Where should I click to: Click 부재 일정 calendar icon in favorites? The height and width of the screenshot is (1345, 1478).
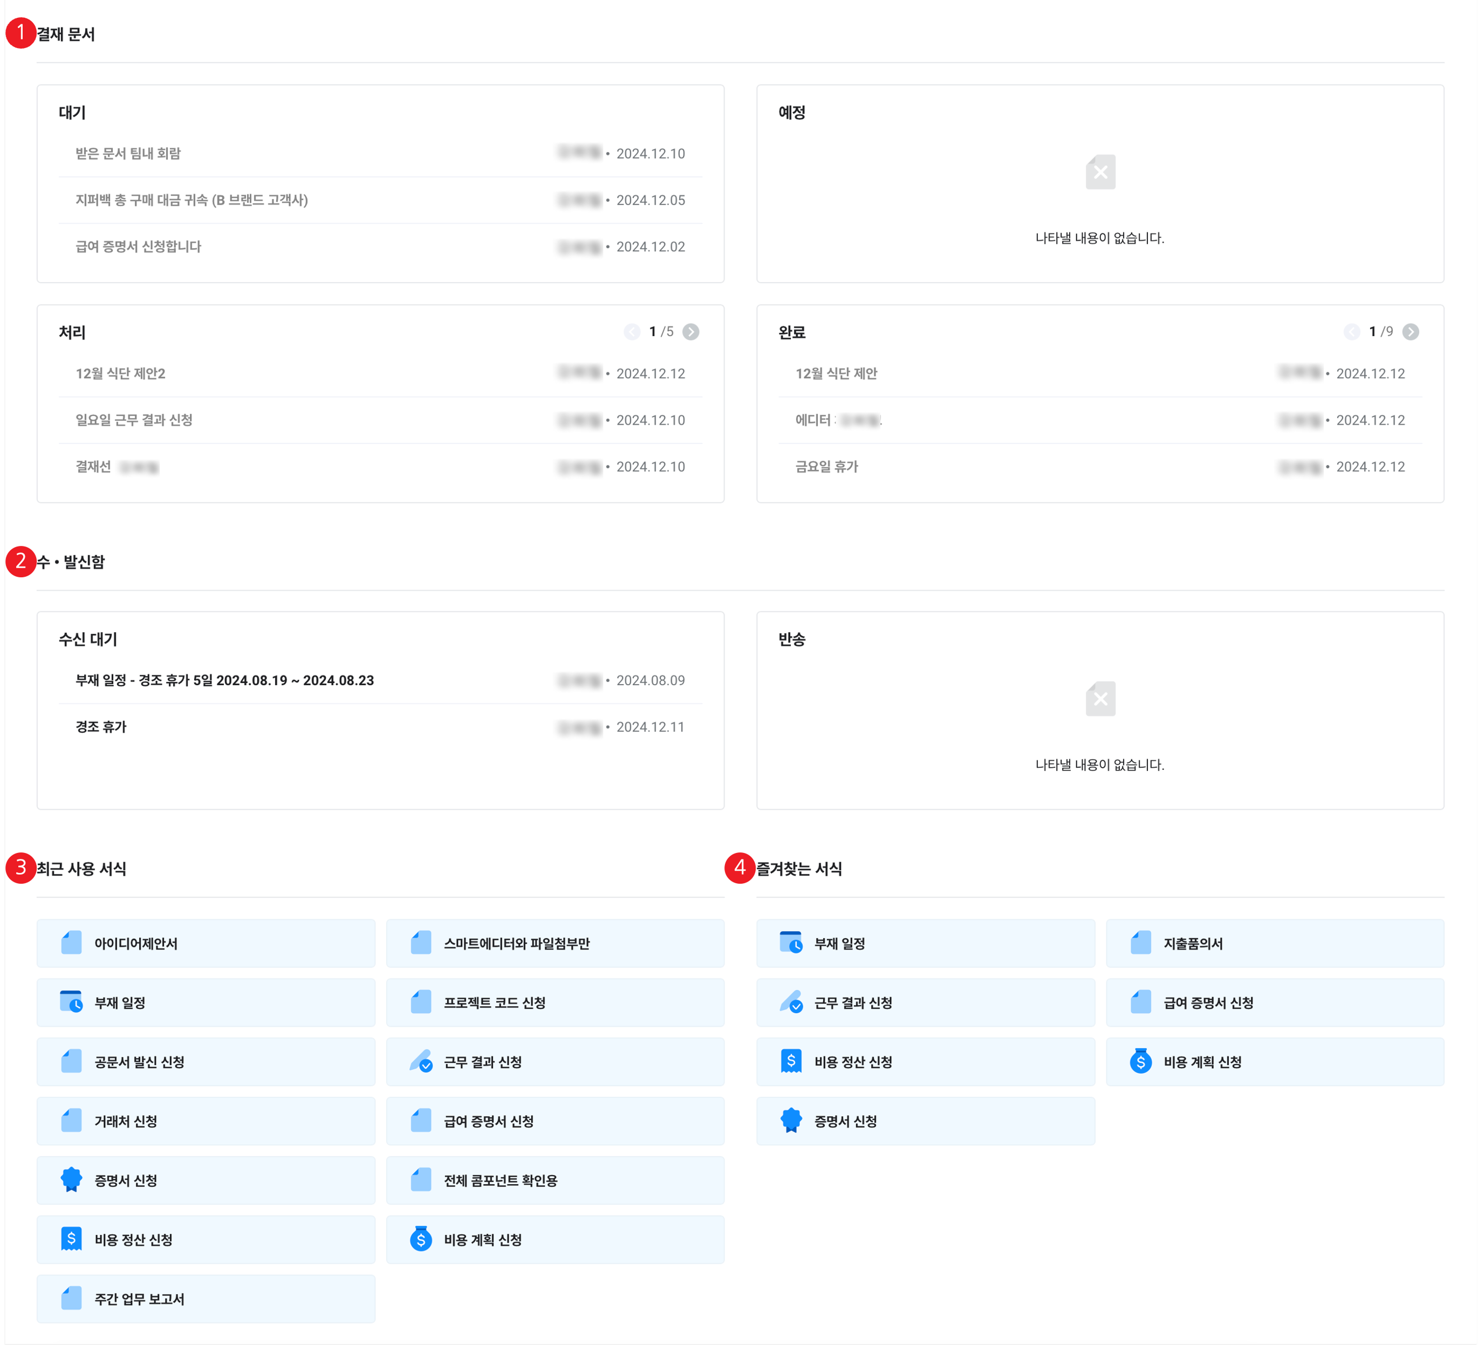[790, 943]
